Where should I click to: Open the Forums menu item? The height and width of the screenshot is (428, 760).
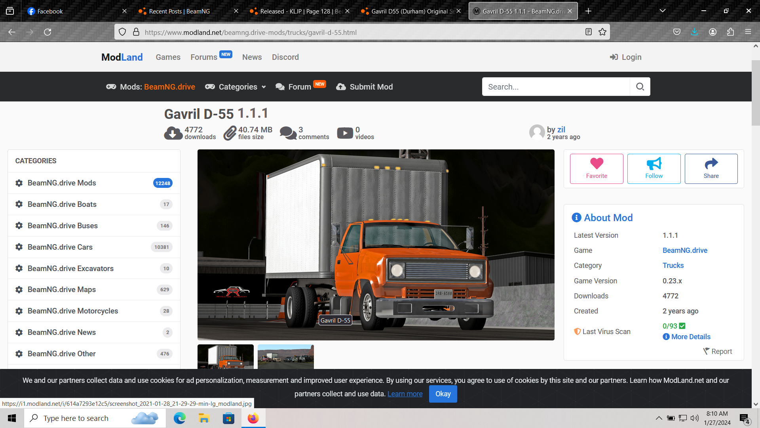(204, 57)
